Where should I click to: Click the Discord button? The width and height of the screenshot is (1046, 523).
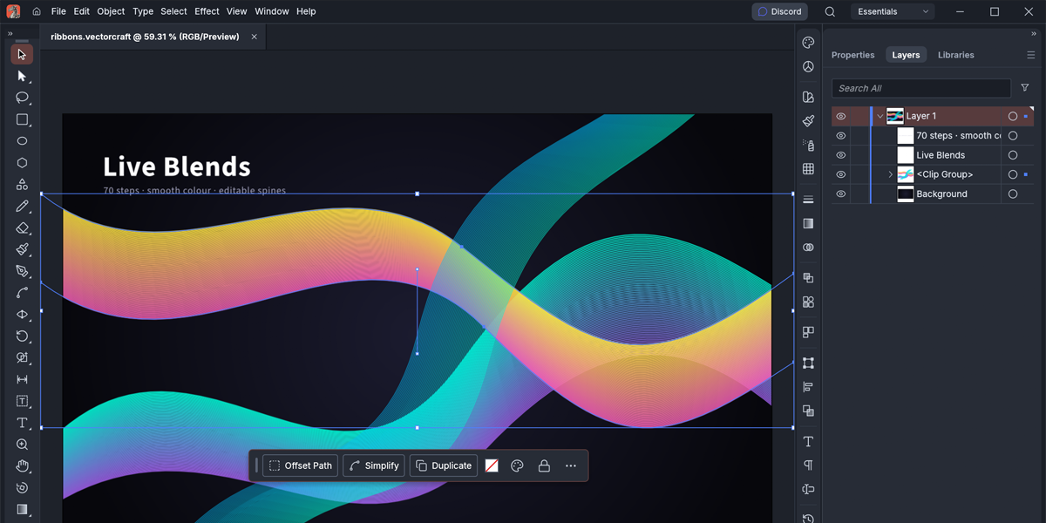[x=779, y=11]
